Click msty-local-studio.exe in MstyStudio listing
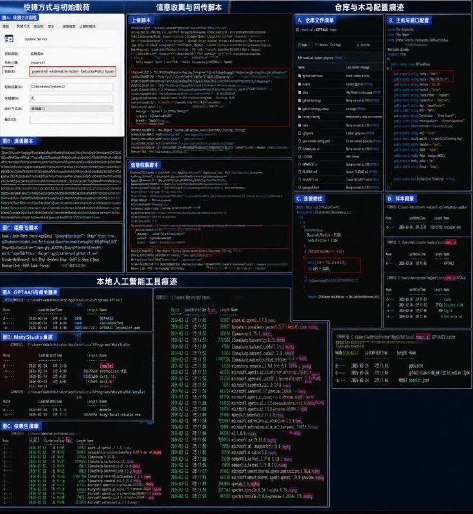Image resolution: width=473 pixels, height=514 pixels. [x=120, y=414]
